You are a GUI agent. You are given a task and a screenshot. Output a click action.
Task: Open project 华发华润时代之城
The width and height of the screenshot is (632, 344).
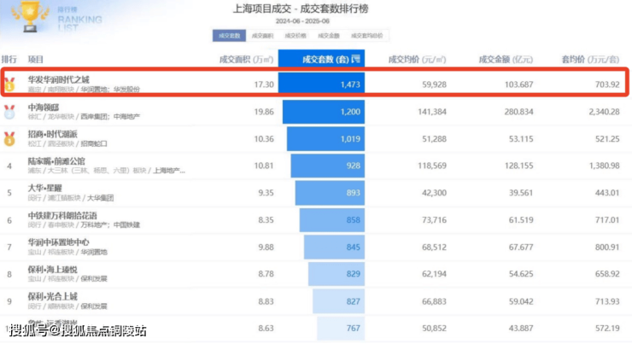(59, 79)
